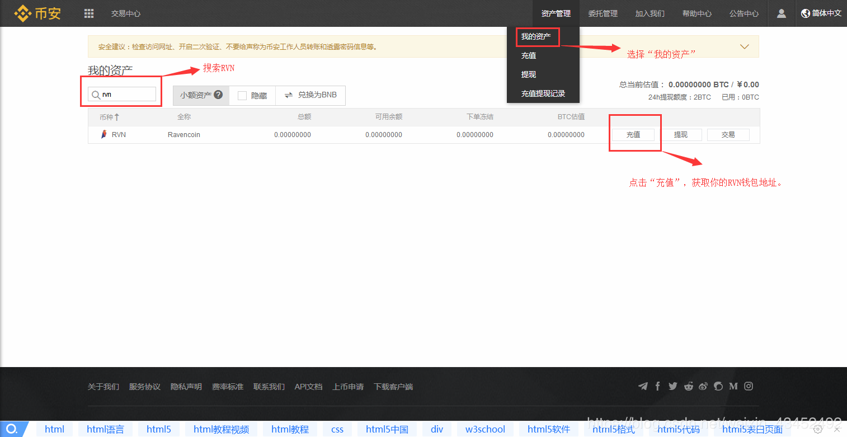
Task: Click the search bar logo at bottom left
Action: [12, 429]
